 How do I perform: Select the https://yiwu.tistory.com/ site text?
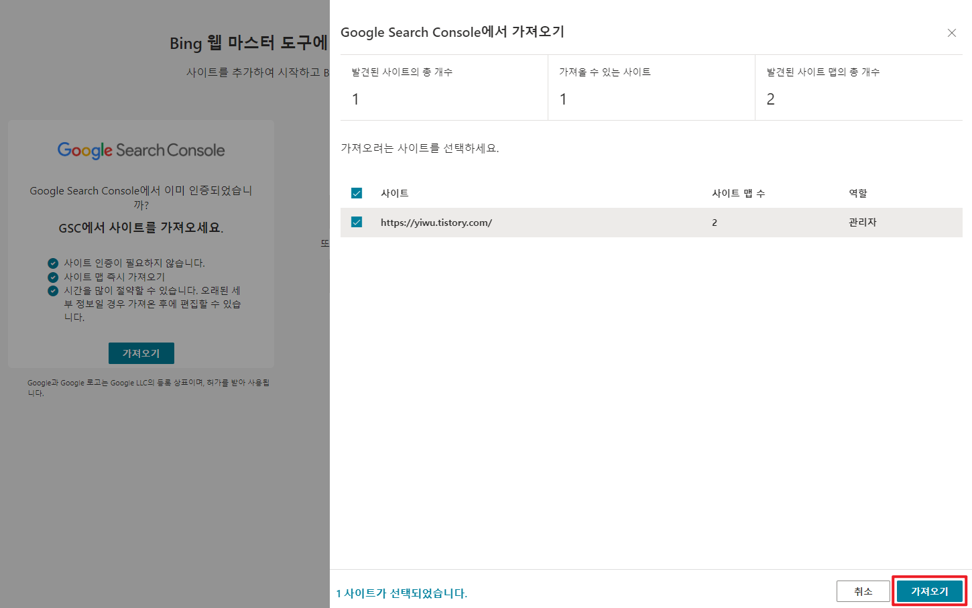coord(436,223)
